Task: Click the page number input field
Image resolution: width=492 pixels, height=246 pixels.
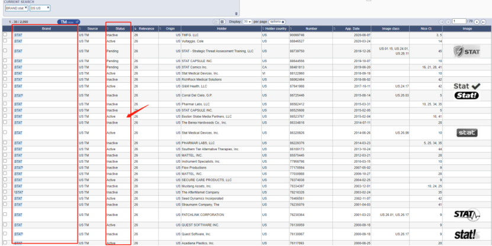Action: coord(461,21)
